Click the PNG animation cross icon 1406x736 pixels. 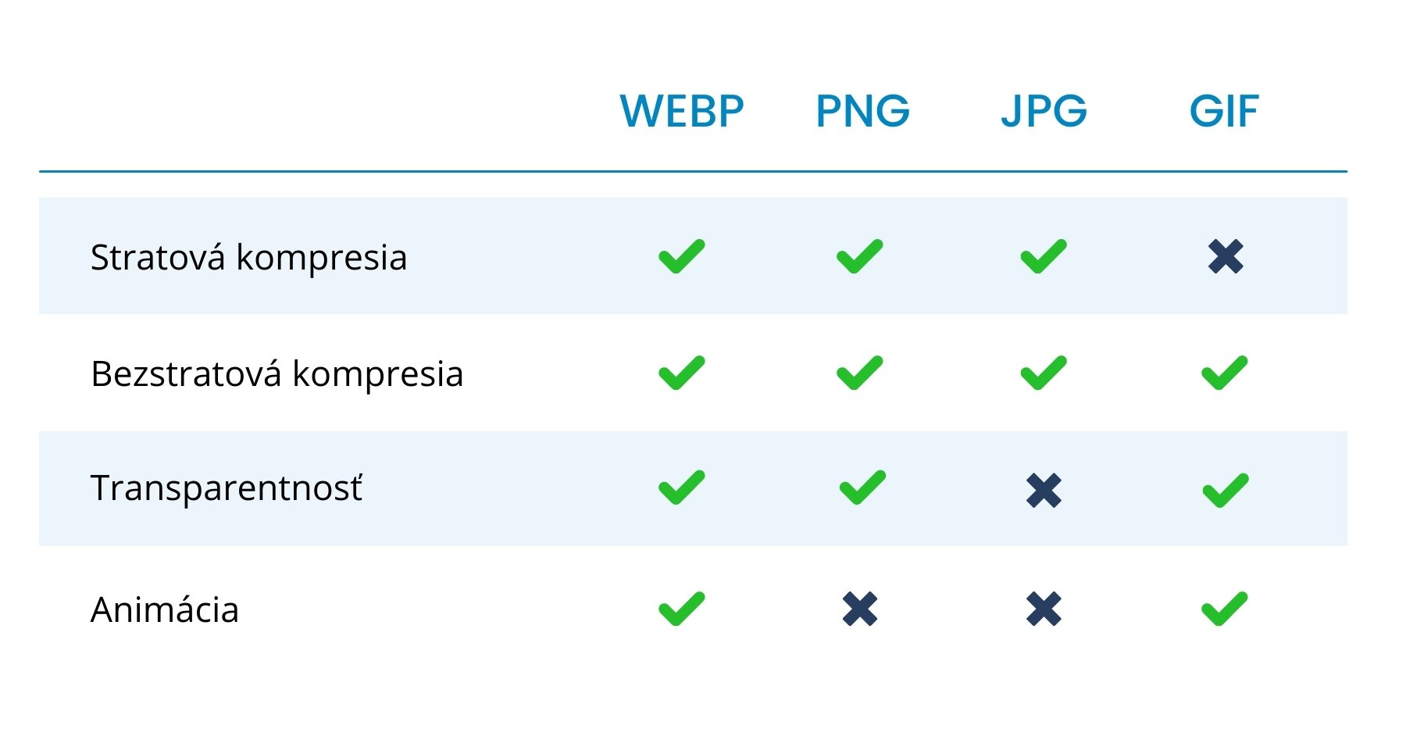[x=860, y=609]
